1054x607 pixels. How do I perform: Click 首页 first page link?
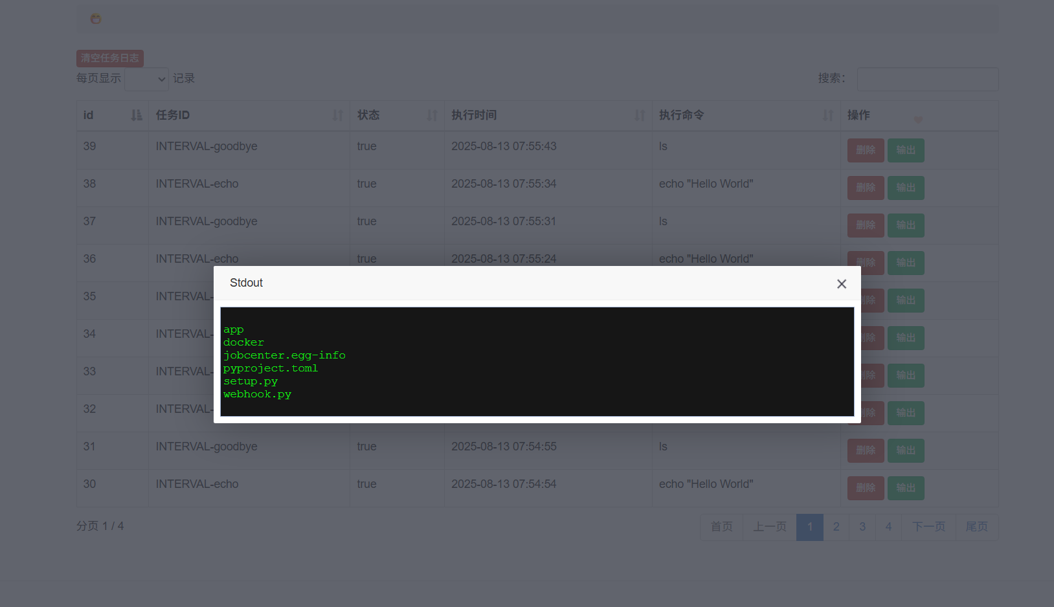(x=722, y=527)
